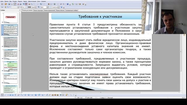Choose the Line ends with arrow tool
The width and height of the screenshot is (187, 105).
[x=8, y=95]
